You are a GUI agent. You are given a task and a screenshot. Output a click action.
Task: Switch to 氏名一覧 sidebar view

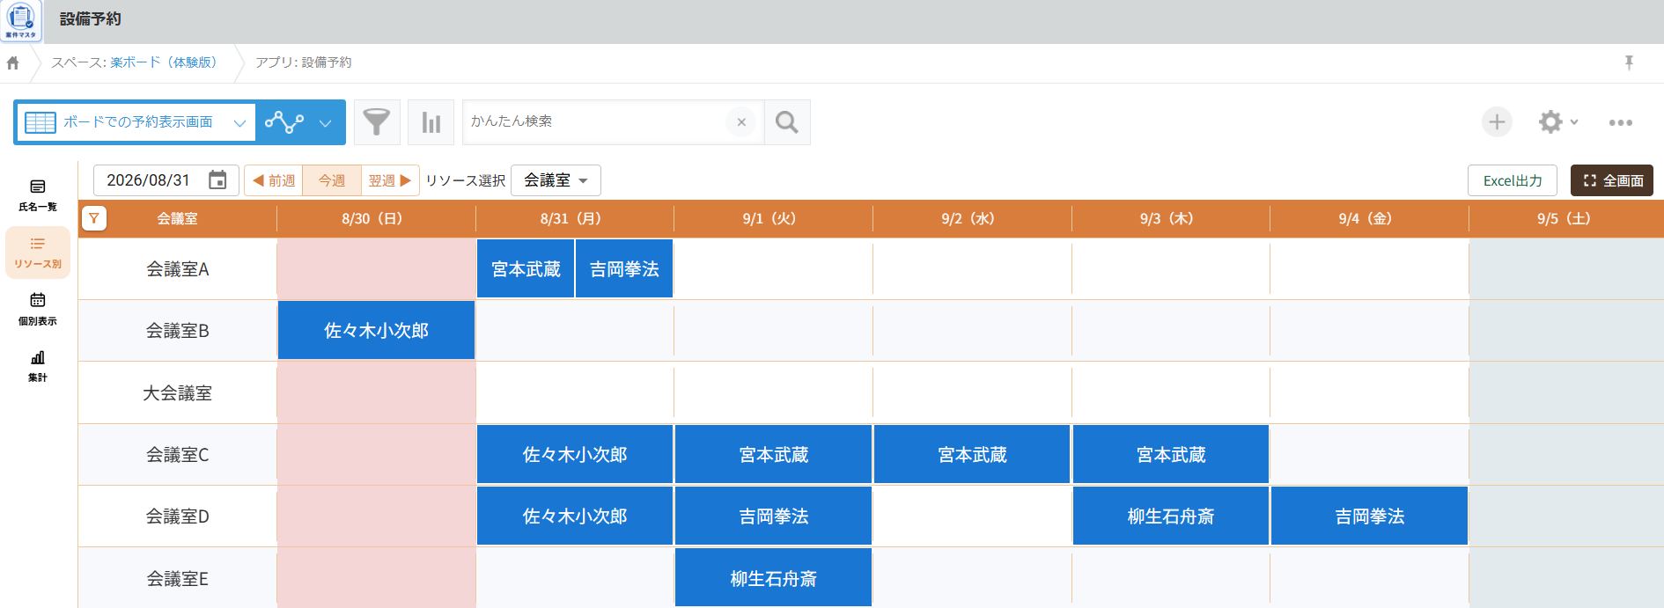tap(38, 195)
